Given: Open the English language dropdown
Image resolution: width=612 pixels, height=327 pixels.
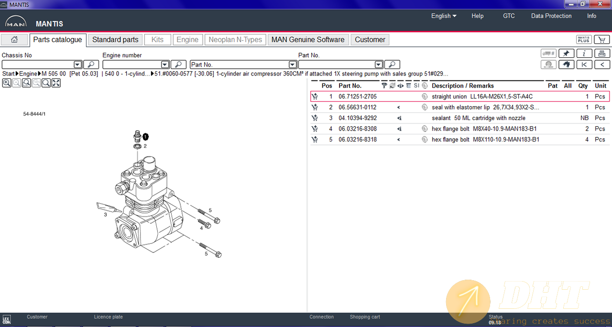Looking at the screenshot, I should coord(444,16).
